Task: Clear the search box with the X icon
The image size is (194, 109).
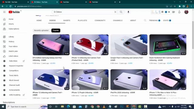Action: coord(115,12)
